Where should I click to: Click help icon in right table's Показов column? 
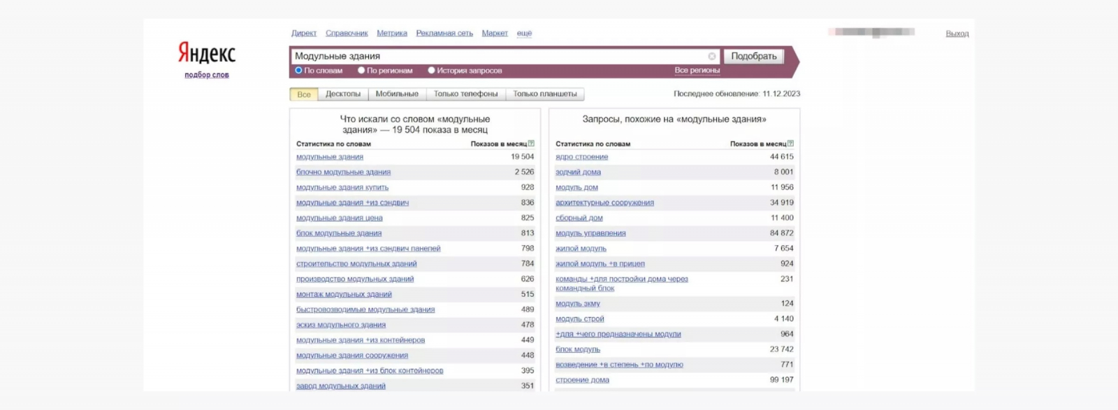[x=790, y=144]
